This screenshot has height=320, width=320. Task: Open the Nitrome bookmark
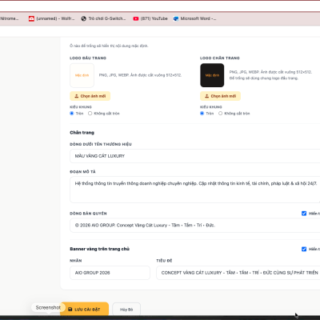10,18
